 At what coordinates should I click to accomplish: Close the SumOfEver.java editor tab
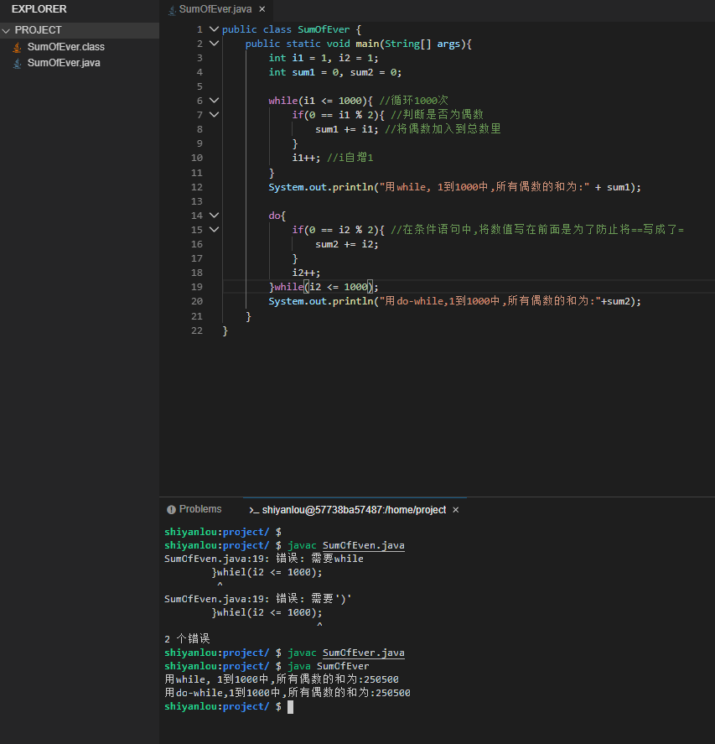click(262, 9)
